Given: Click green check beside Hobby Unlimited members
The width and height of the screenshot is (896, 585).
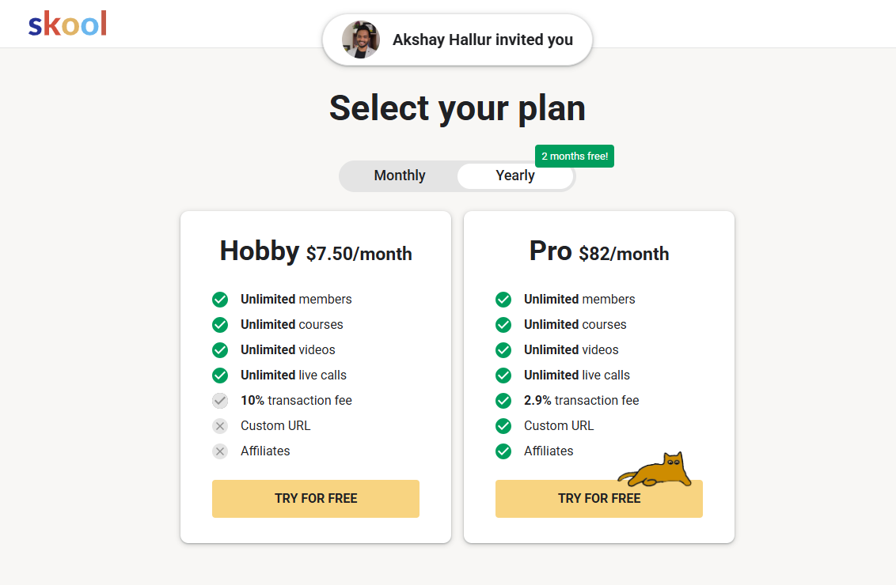Looking at the screenshot, I should point(220,299).
